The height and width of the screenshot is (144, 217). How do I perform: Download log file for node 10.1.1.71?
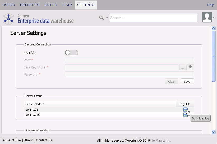pos(185,110)
